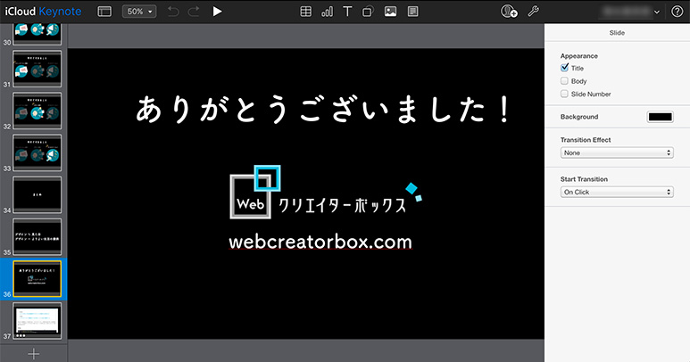Select slide 34 thumbnail
Screen dimensions: 690x362
37,194
